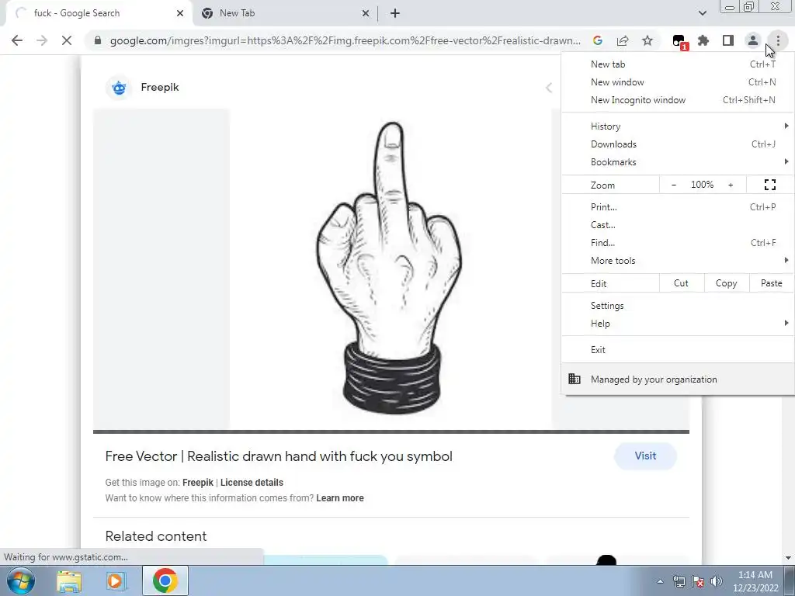
Task: Choose Exit in Chrome menu
Action: click(678, 350)
